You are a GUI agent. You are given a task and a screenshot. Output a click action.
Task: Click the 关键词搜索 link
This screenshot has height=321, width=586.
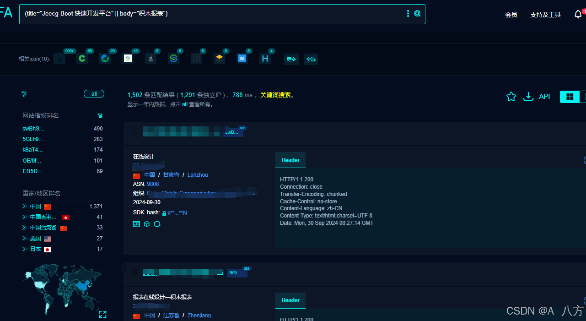(x=276, y=95)
